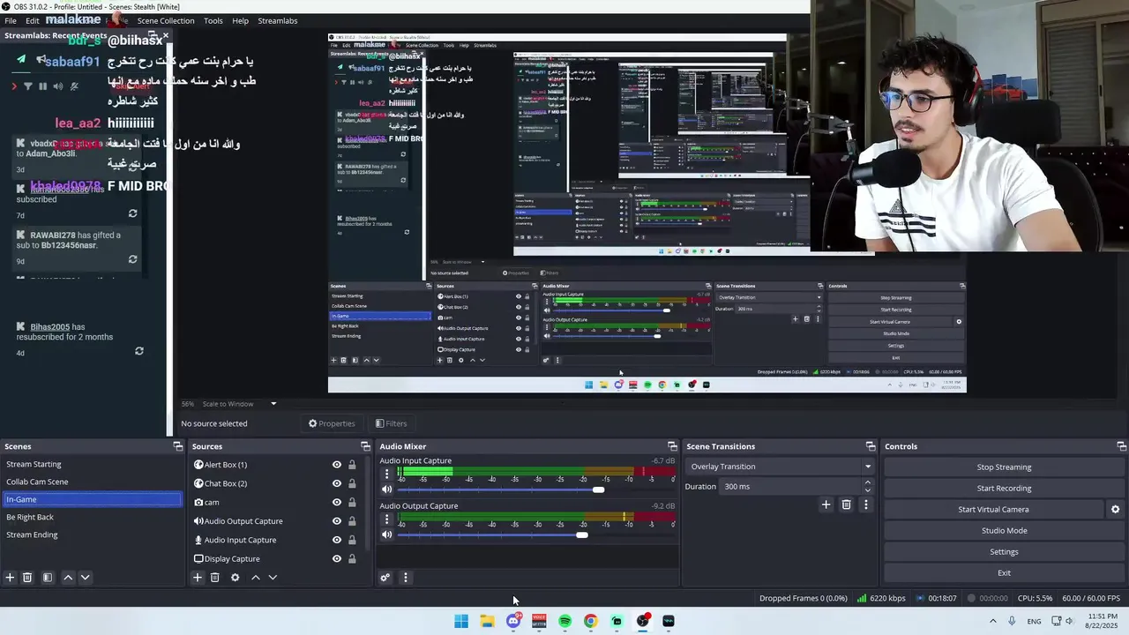1129x635 pixels.
Task: Open source properties gear in Sources toolbar
Action: pos(235,578)
